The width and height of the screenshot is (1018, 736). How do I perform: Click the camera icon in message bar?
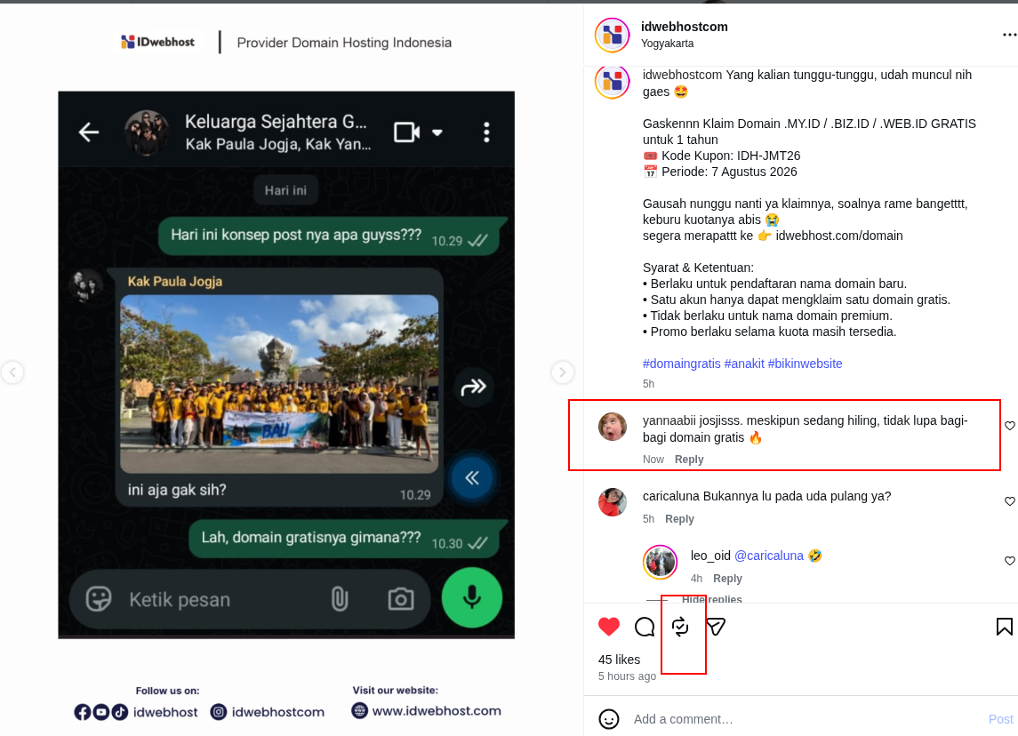[x=401, y=598]
